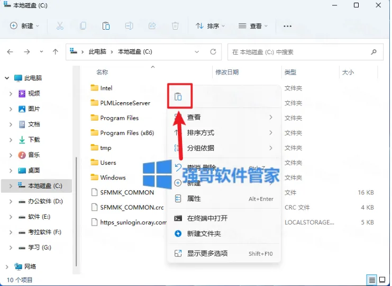Collapse the 此电脑 tree node
Image resolution: width=392 pixels, height=286 pixels.
(x=7, y=78)
